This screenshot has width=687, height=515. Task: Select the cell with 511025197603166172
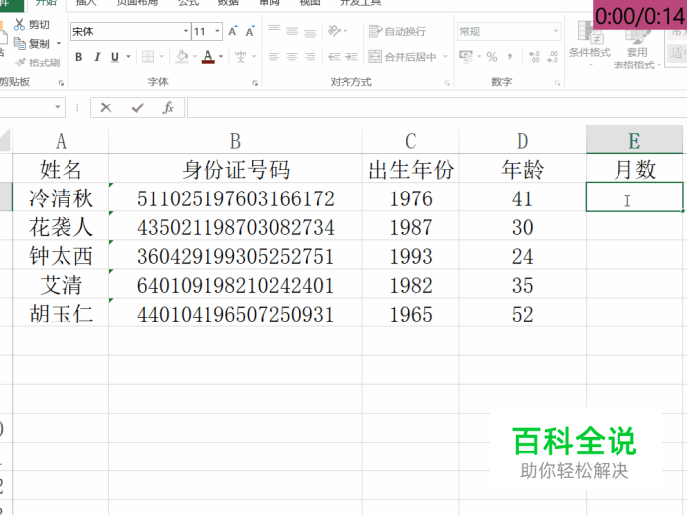(x=235, y=197)
